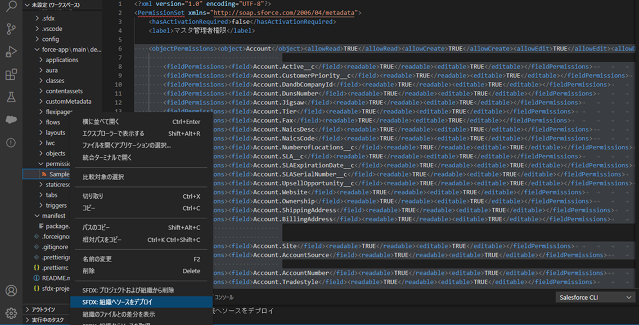Click Account.Tradestyle field text

286,281
